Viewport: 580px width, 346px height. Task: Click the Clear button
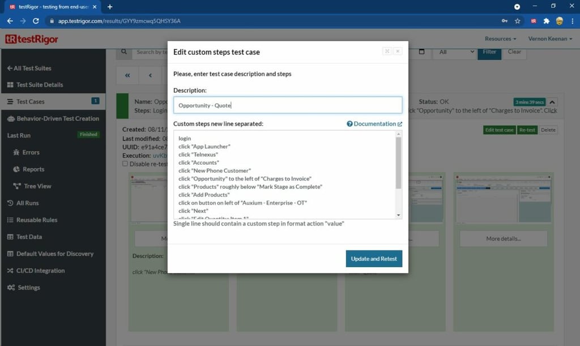pyautogui.click(x=514, y=52)
